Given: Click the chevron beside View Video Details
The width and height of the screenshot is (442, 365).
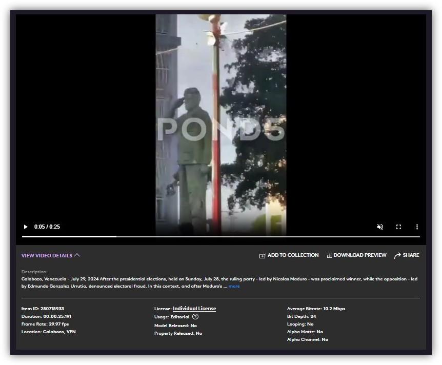Looking at the screenshot, I should point(77,255).
